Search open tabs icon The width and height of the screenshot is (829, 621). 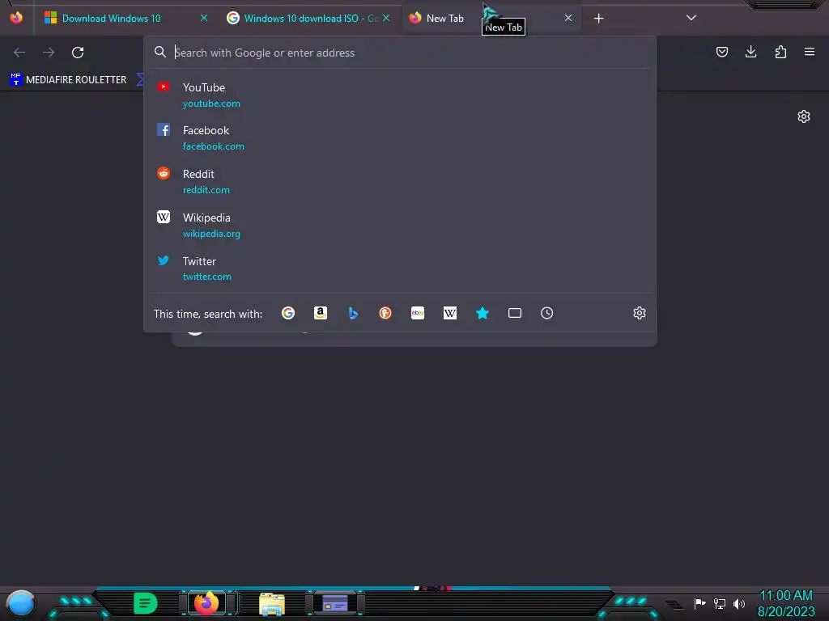(x=515, y=313)
